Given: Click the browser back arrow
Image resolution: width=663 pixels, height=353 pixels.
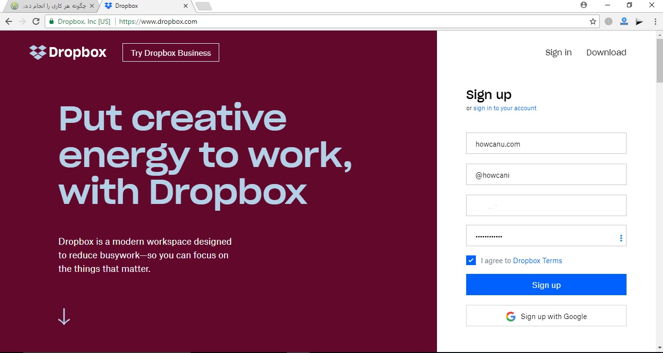Looking at the screenshot, I should coord(9,21).
